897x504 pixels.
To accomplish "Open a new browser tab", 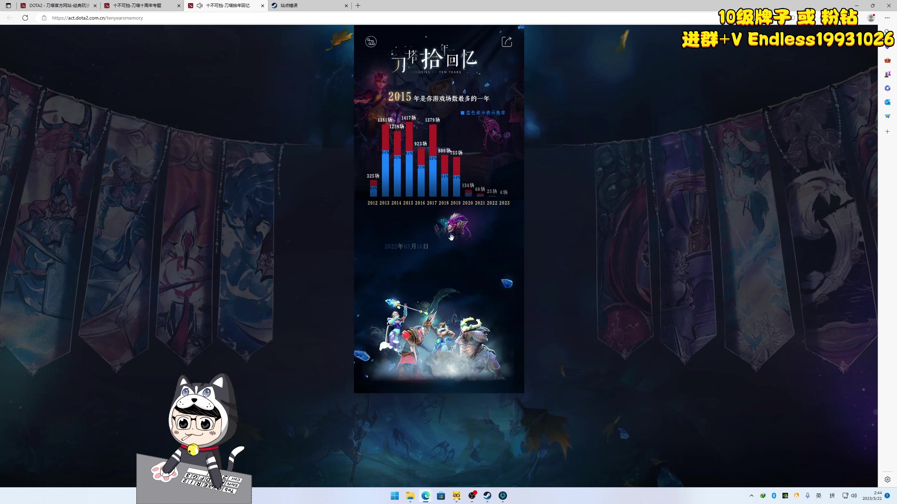I will [358, 6].
